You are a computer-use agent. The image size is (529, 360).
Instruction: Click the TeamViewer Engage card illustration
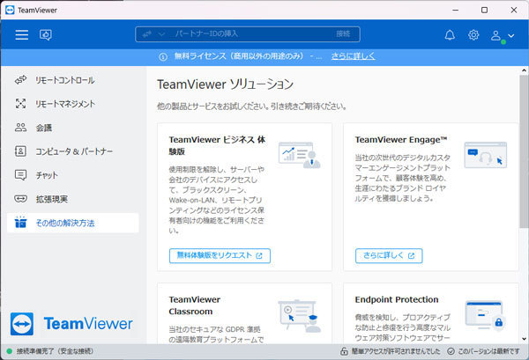pyautogui.click(x=486, y=155)
